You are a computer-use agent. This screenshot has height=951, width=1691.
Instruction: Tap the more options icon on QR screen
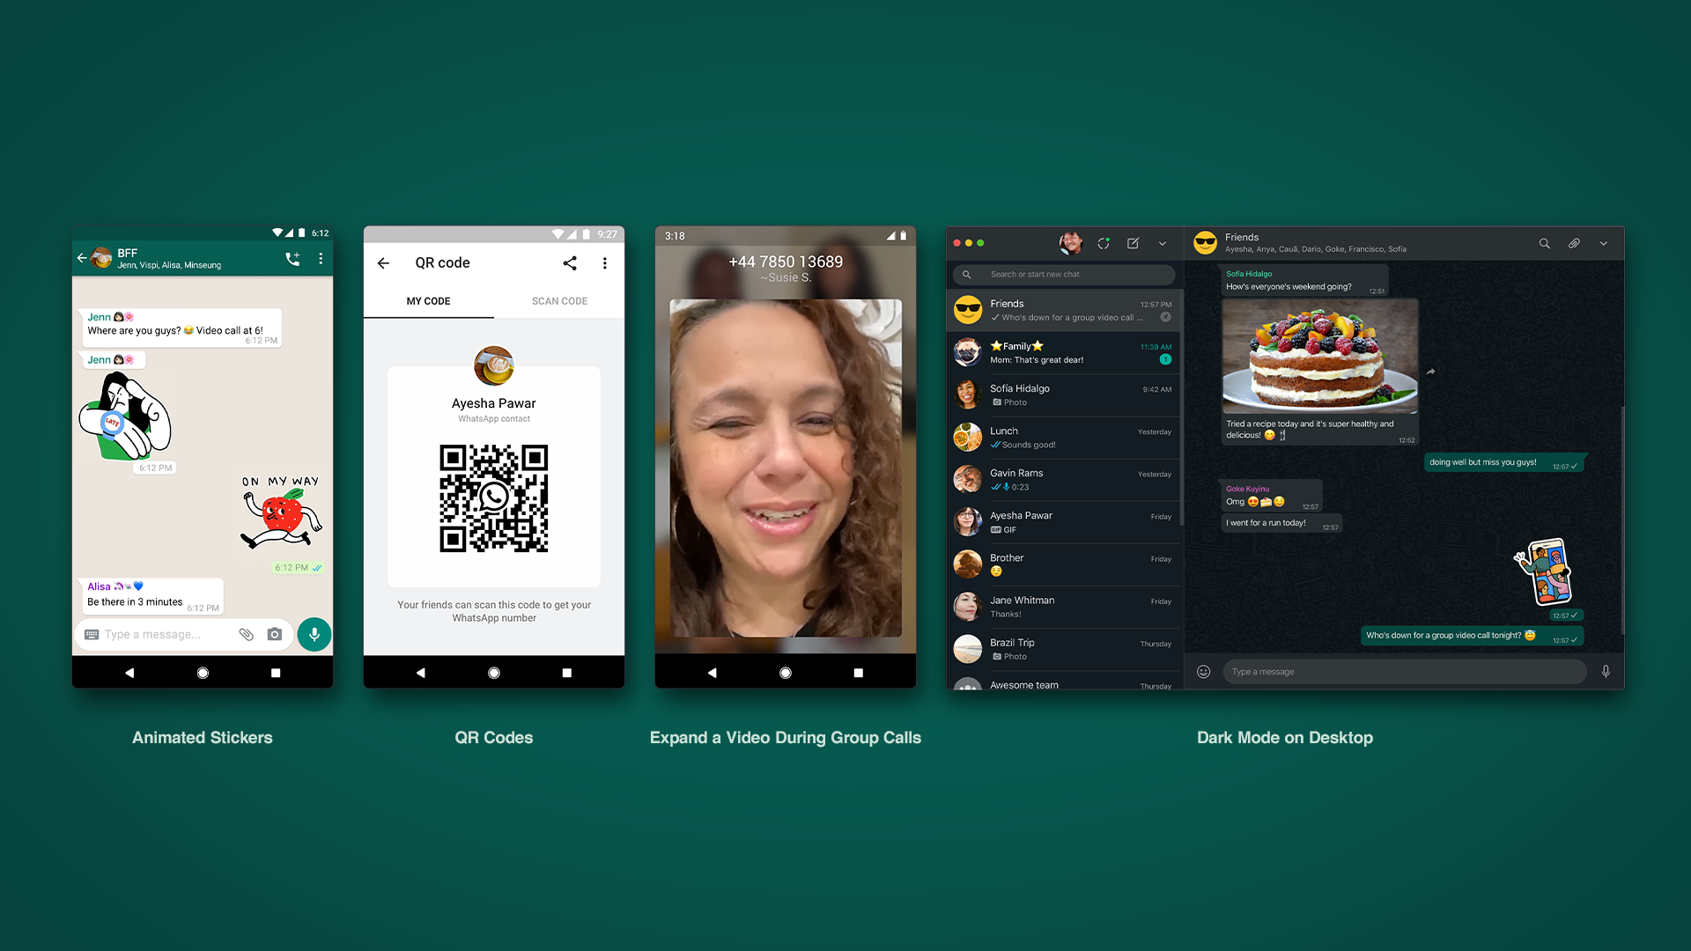click(605, 262)
